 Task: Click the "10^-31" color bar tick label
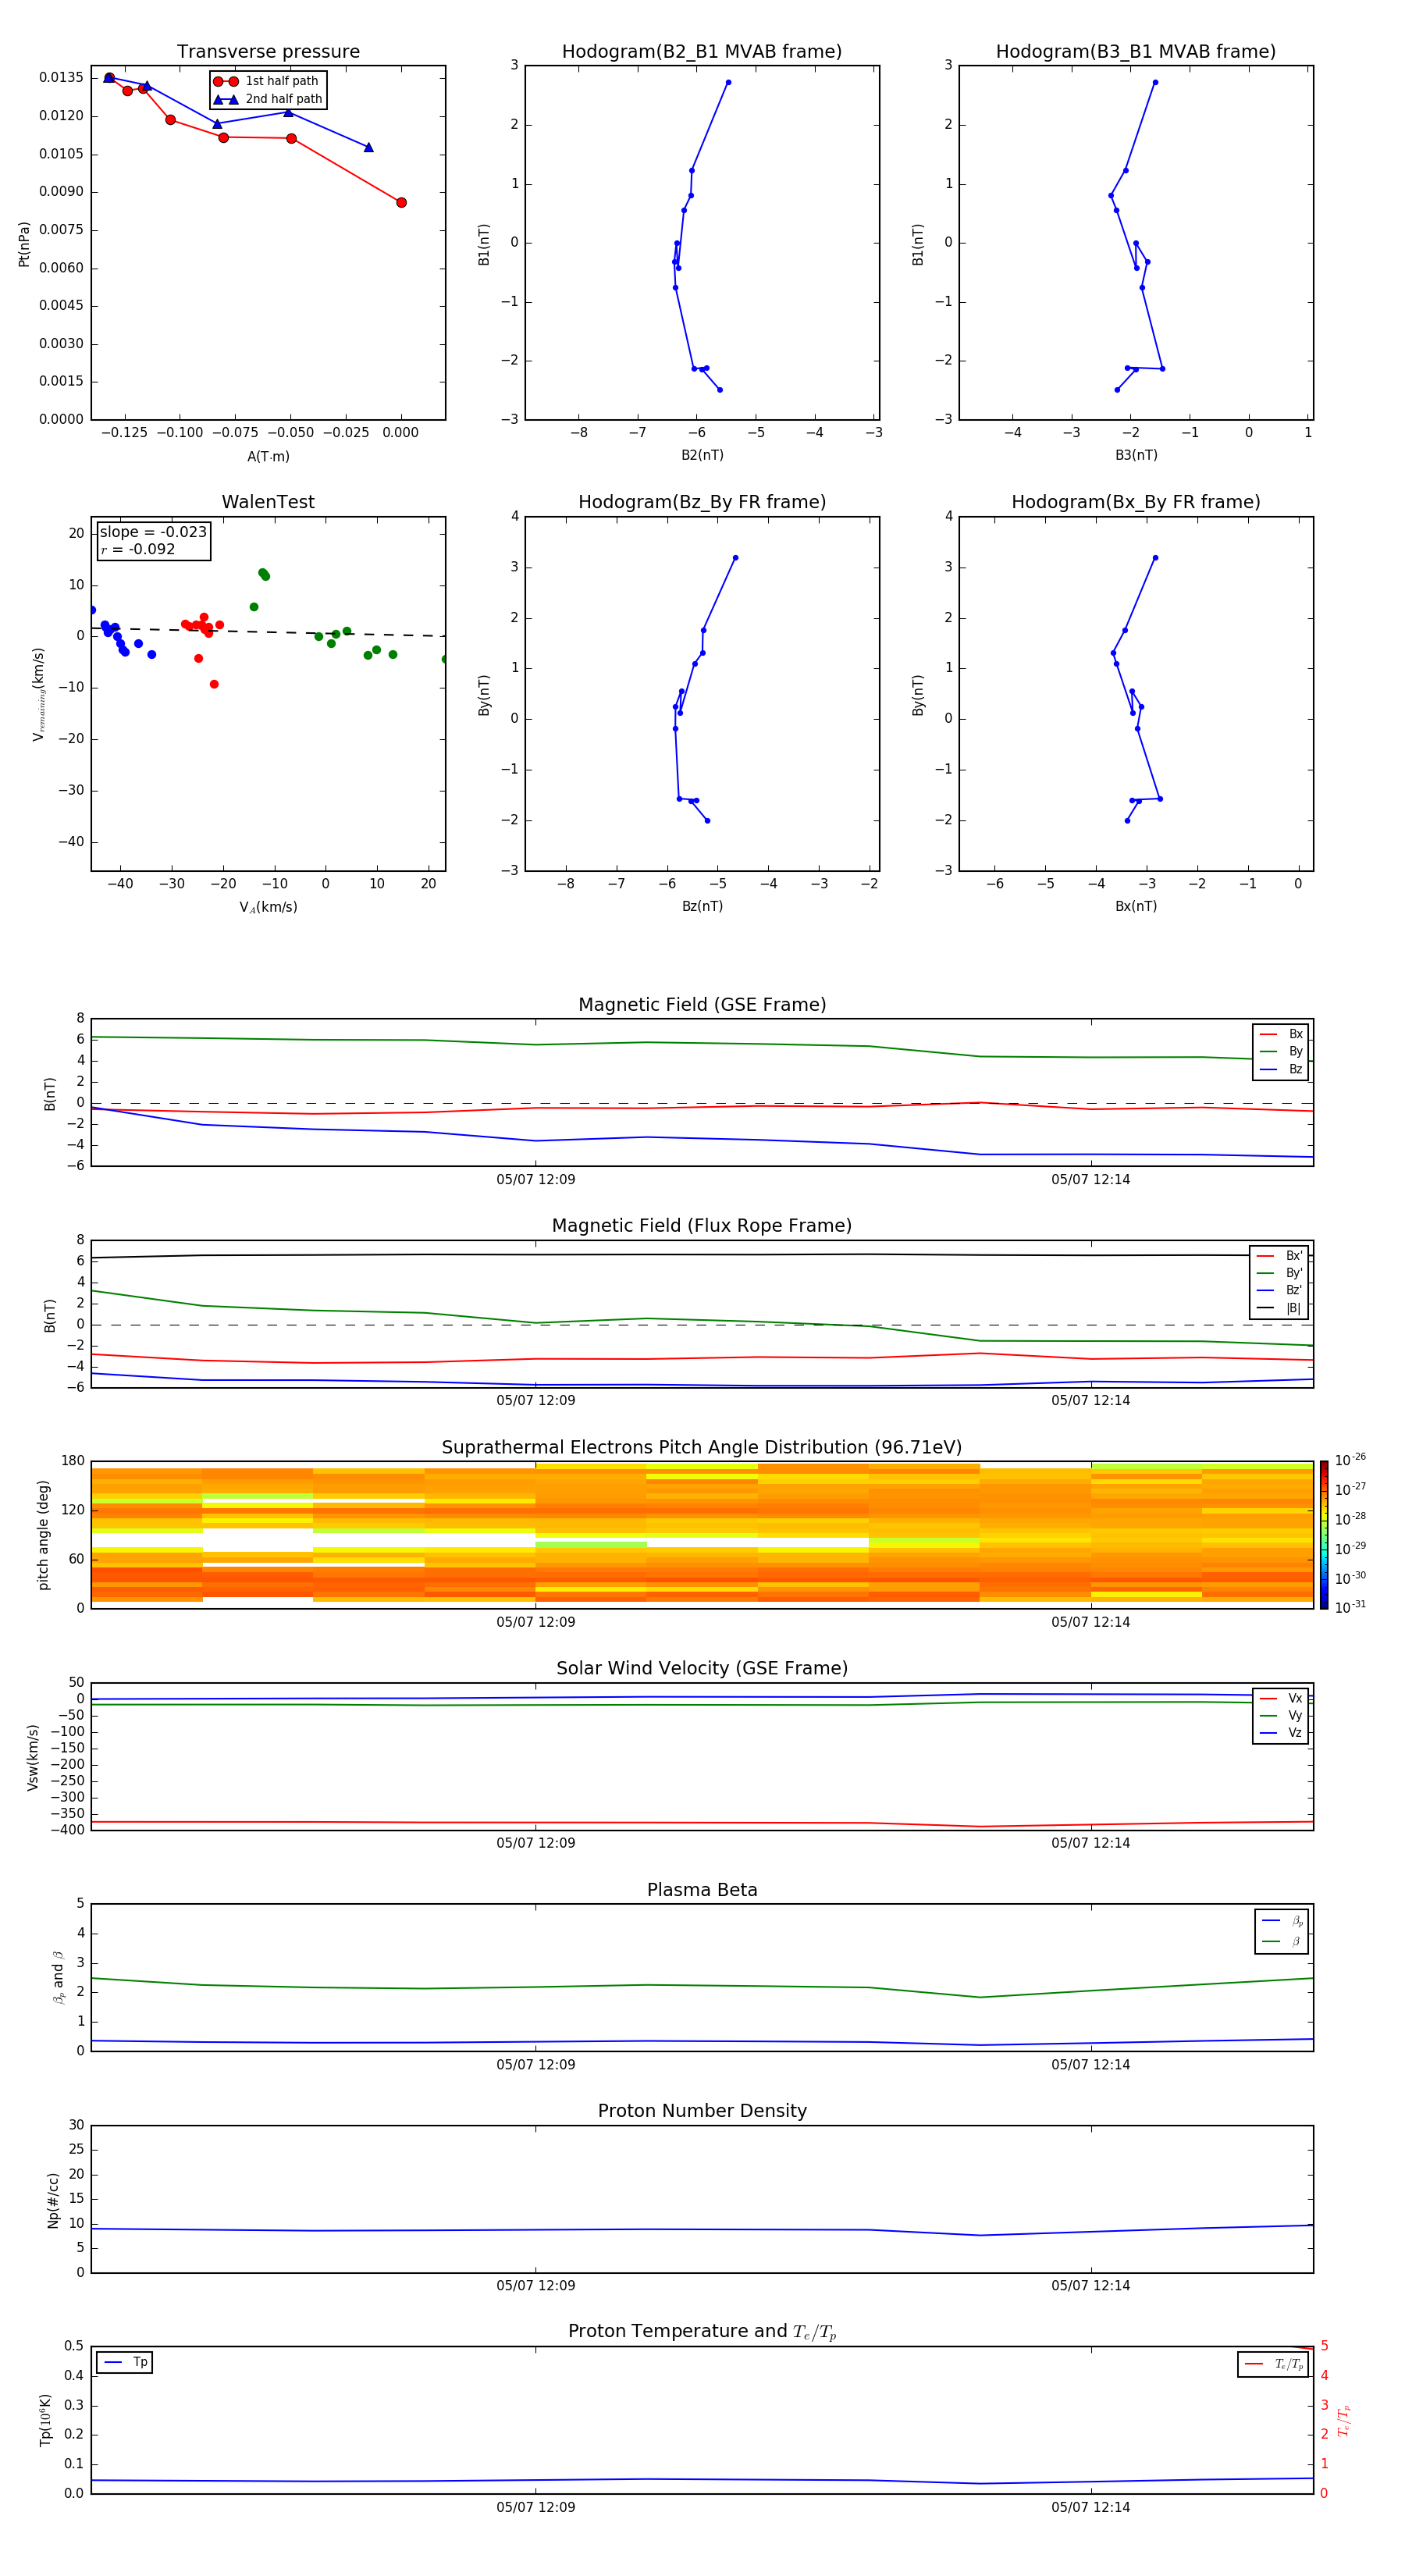point(1350,1607)
